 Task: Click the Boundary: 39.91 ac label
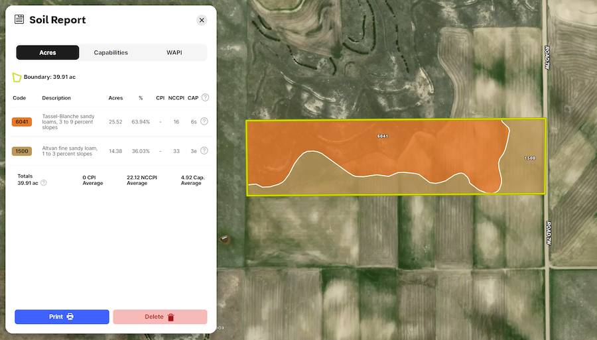pyautogui.click(x=50, y=77)
